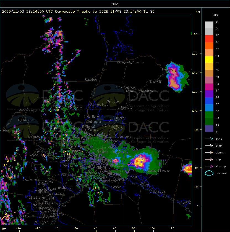Select the mauve 42-45 dBZ swatch
The height and width of the screenshot is (232, 230).
pyautogui.click(x=209, y=80)
